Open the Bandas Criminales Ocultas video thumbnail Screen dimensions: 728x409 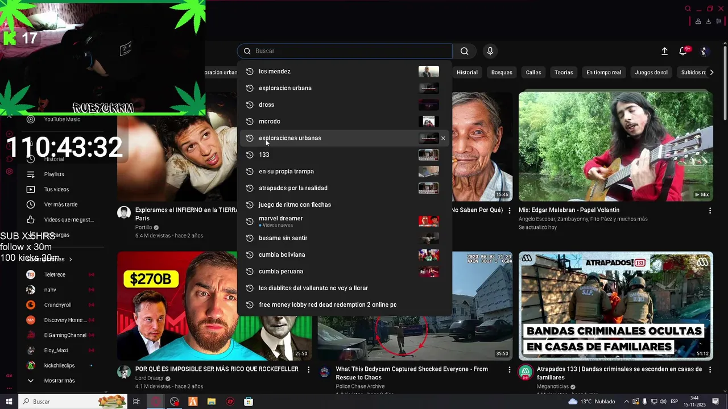pyautogui.click(x=616, y=306)
